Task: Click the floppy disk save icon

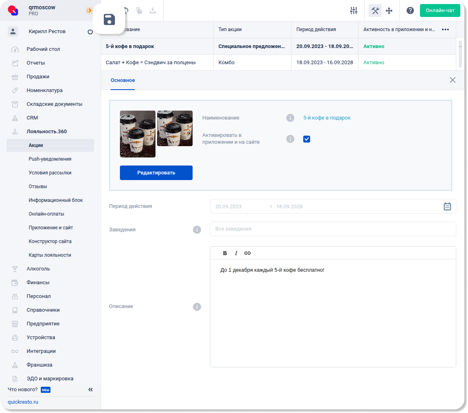Action: (109, 19)
